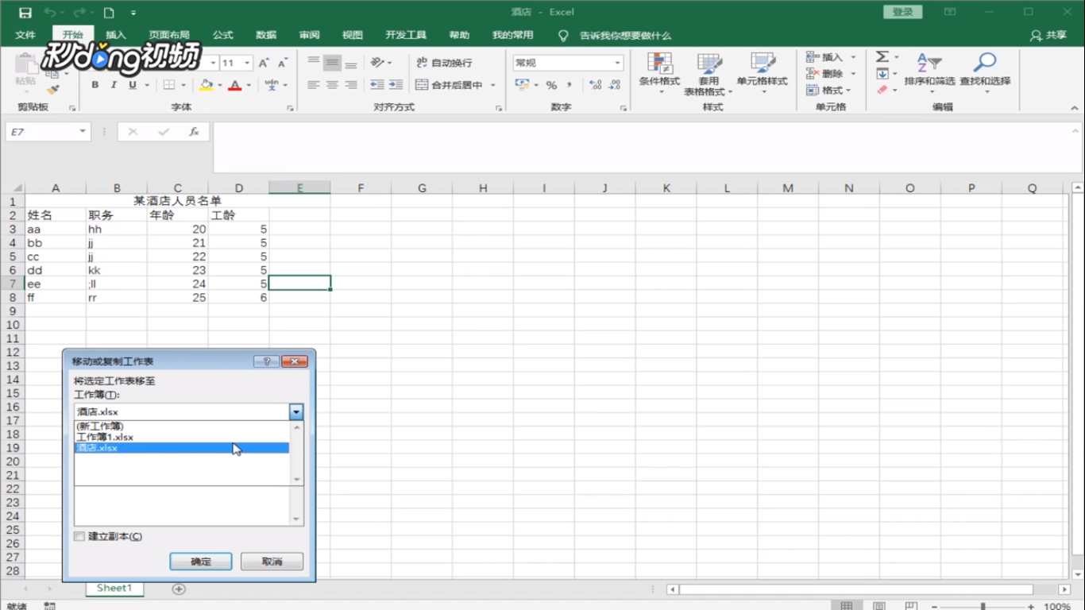Click the increase decimal icon
1085x610 pixels.
595,85
